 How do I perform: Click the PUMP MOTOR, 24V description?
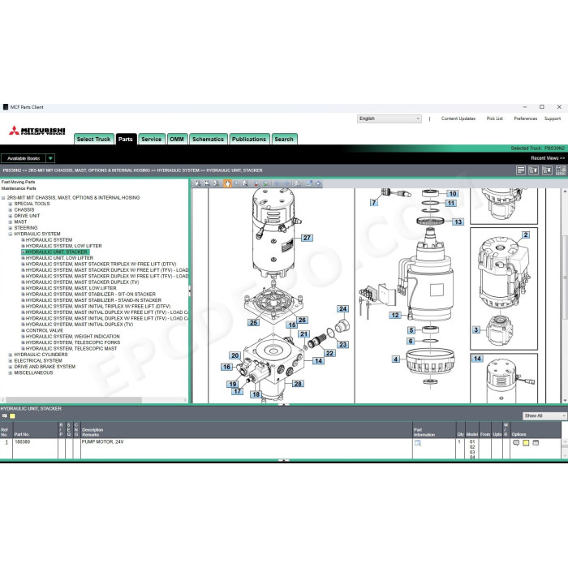coord(102,442)
